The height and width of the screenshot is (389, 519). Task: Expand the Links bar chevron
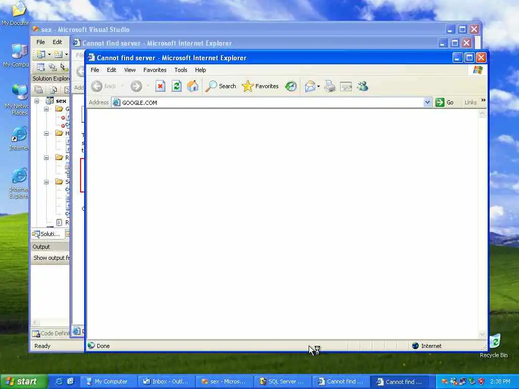coord(483,100)
